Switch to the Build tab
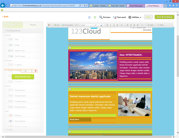179x138 pixels. tap(13, 25)
